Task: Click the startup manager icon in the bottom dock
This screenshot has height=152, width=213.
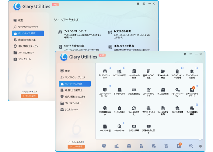Action: point(104,146)
